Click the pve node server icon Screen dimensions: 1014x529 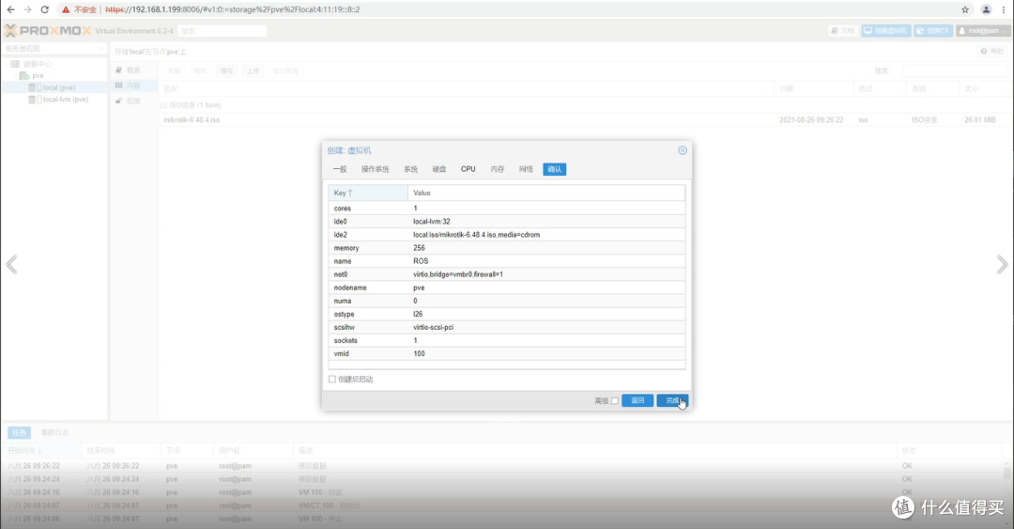point(23,76)
